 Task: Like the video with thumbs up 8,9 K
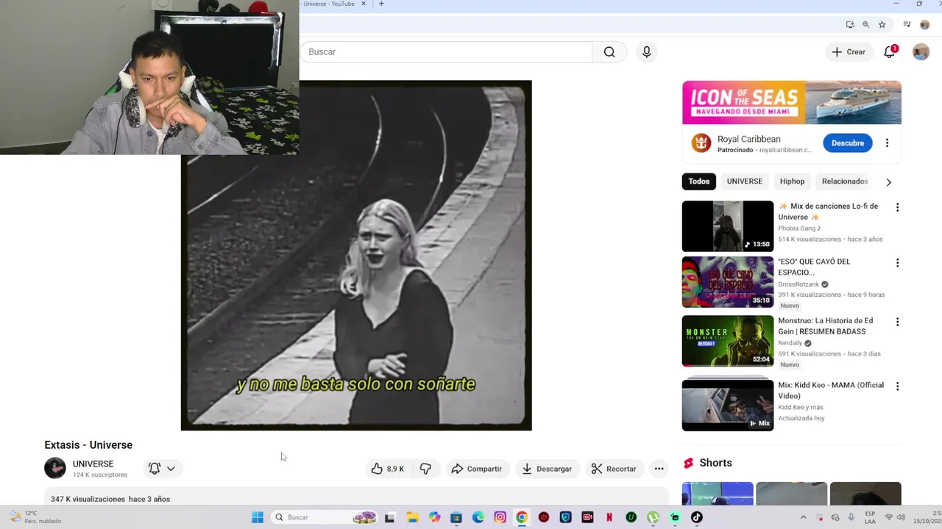tap(388, 469)
